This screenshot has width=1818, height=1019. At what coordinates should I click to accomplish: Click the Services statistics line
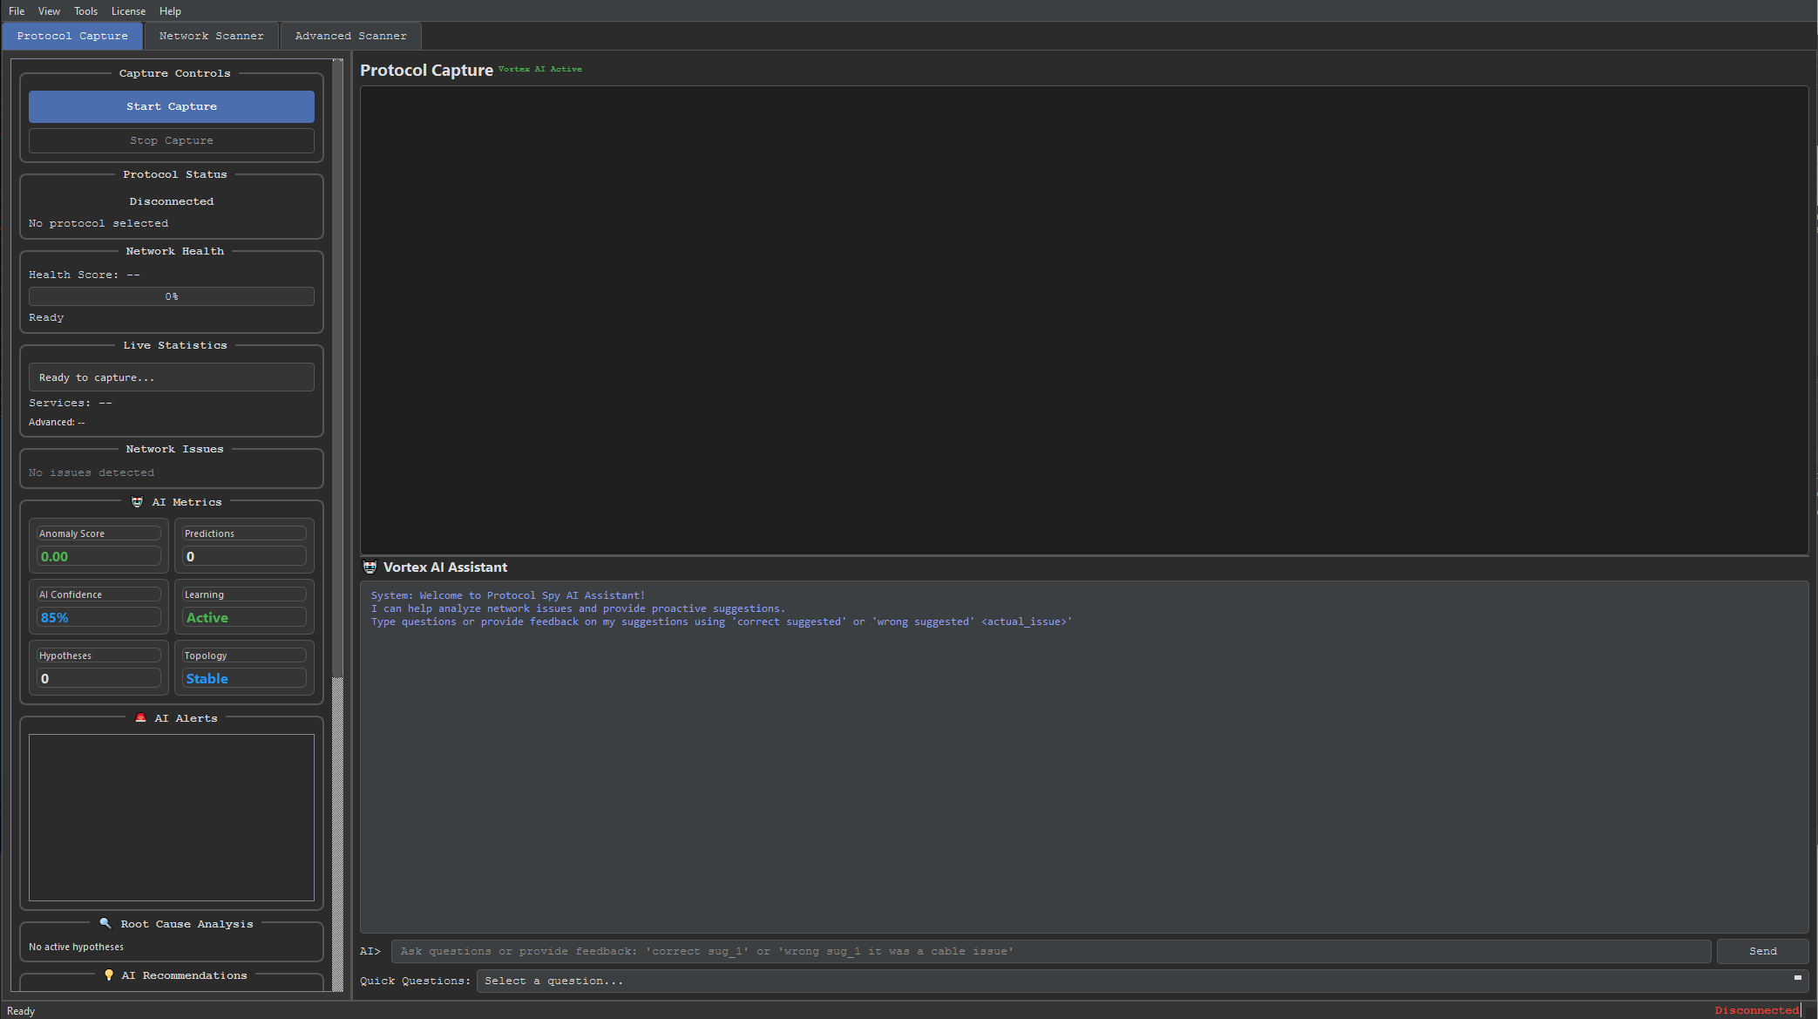tap(71, 403)
